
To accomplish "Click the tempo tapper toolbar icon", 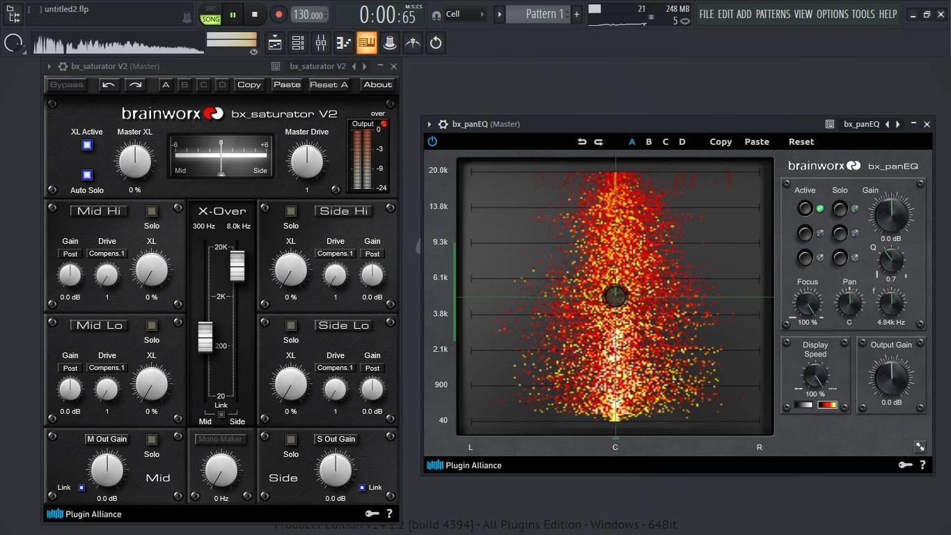I will click(390, 43).
